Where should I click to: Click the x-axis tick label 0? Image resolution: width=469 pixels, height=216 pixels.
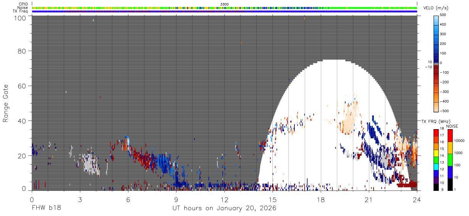(x=32, y=200)
